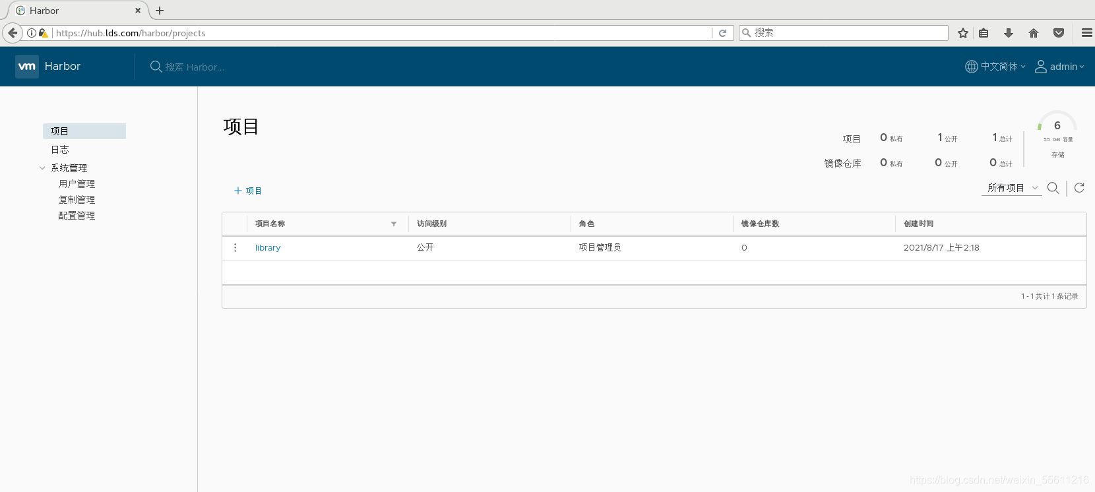Click the 角色 column header

[586, 224]
